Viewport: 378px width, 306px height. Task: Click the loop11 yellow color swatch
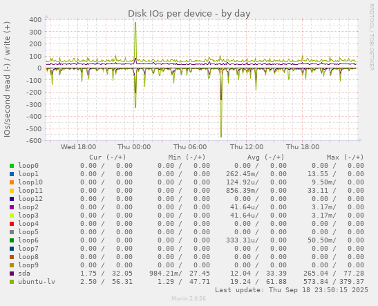pos(12,191)
